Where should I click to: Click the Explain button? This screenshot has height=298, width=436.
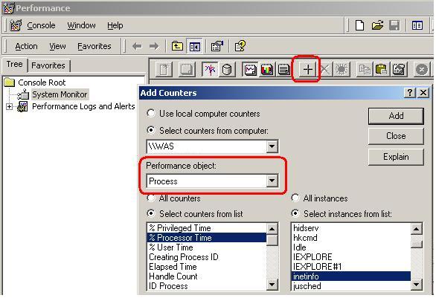(x=396, y=157)
